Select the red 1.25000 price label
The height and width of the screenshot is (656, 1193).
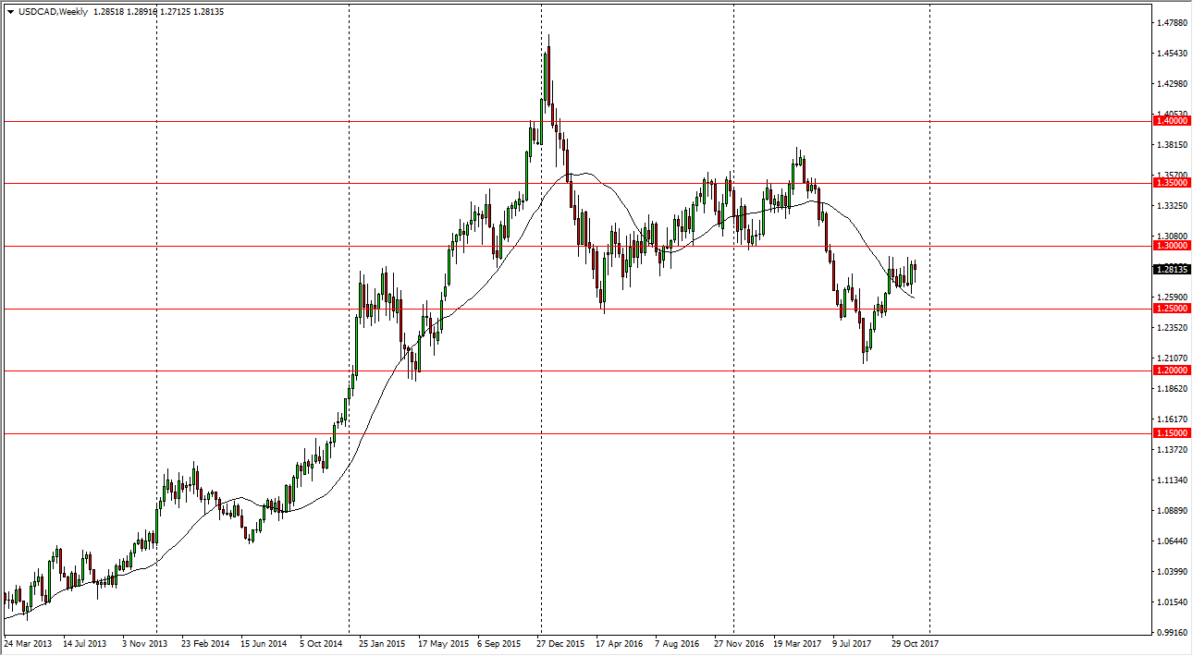[1172, 309]
